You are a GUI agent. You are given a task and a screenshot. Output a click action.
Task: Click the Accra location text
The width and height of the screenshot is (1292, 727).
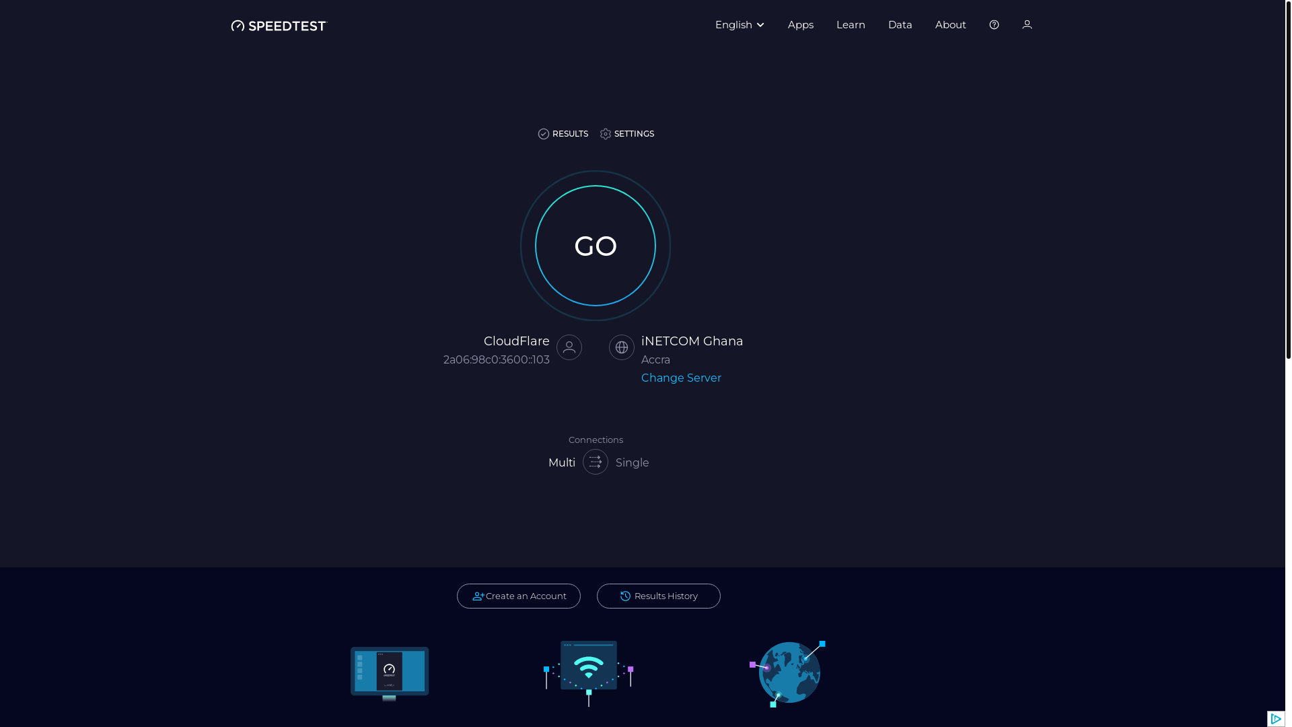click(x=655, y=360)
